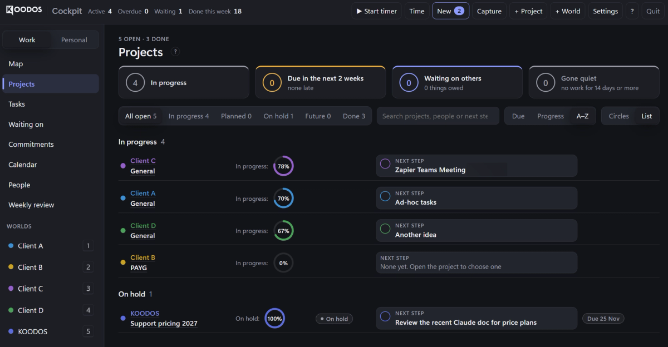Screen dimensions: 668x347
Task: Open People in the sidebar
Action: [51, 185]
